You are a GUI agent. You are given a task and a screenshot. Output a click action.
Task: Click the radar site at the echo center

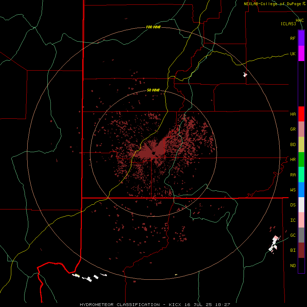153,153
